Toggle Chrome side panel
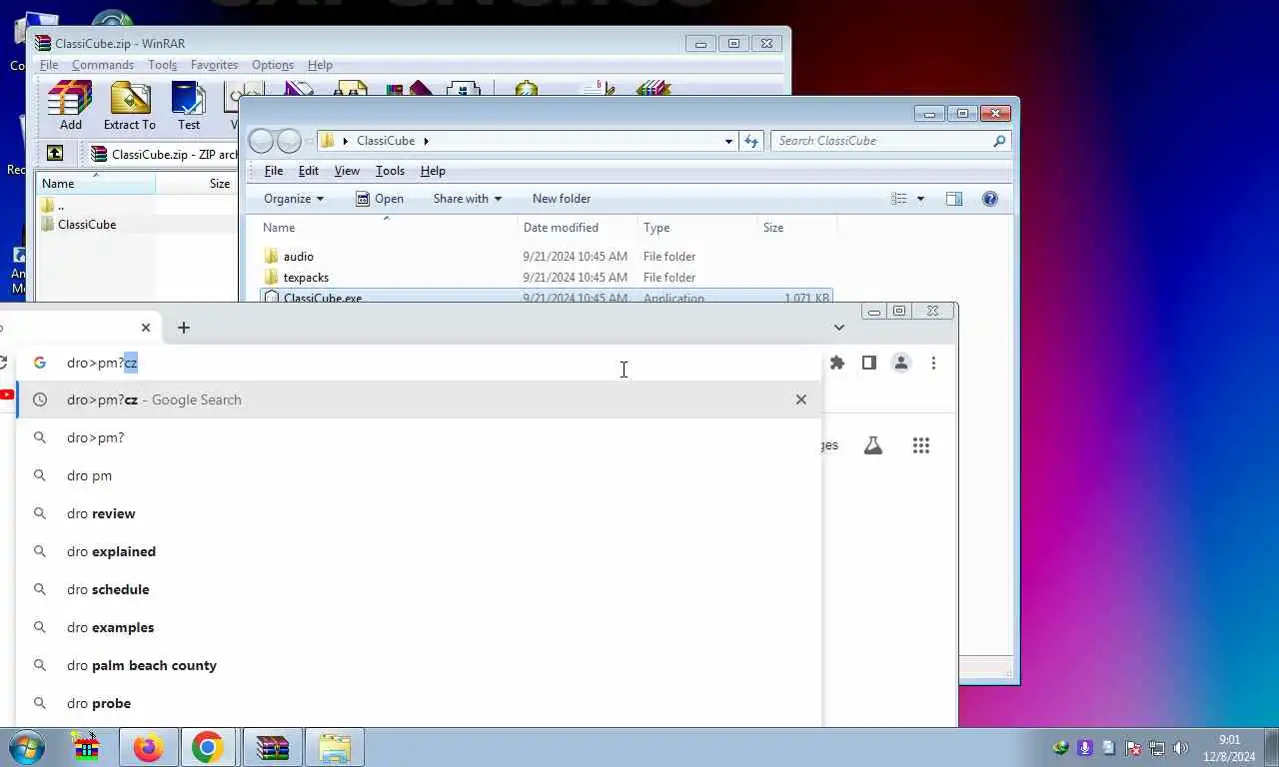Viewport: 1279px width, 767px height. click(869, 363)
